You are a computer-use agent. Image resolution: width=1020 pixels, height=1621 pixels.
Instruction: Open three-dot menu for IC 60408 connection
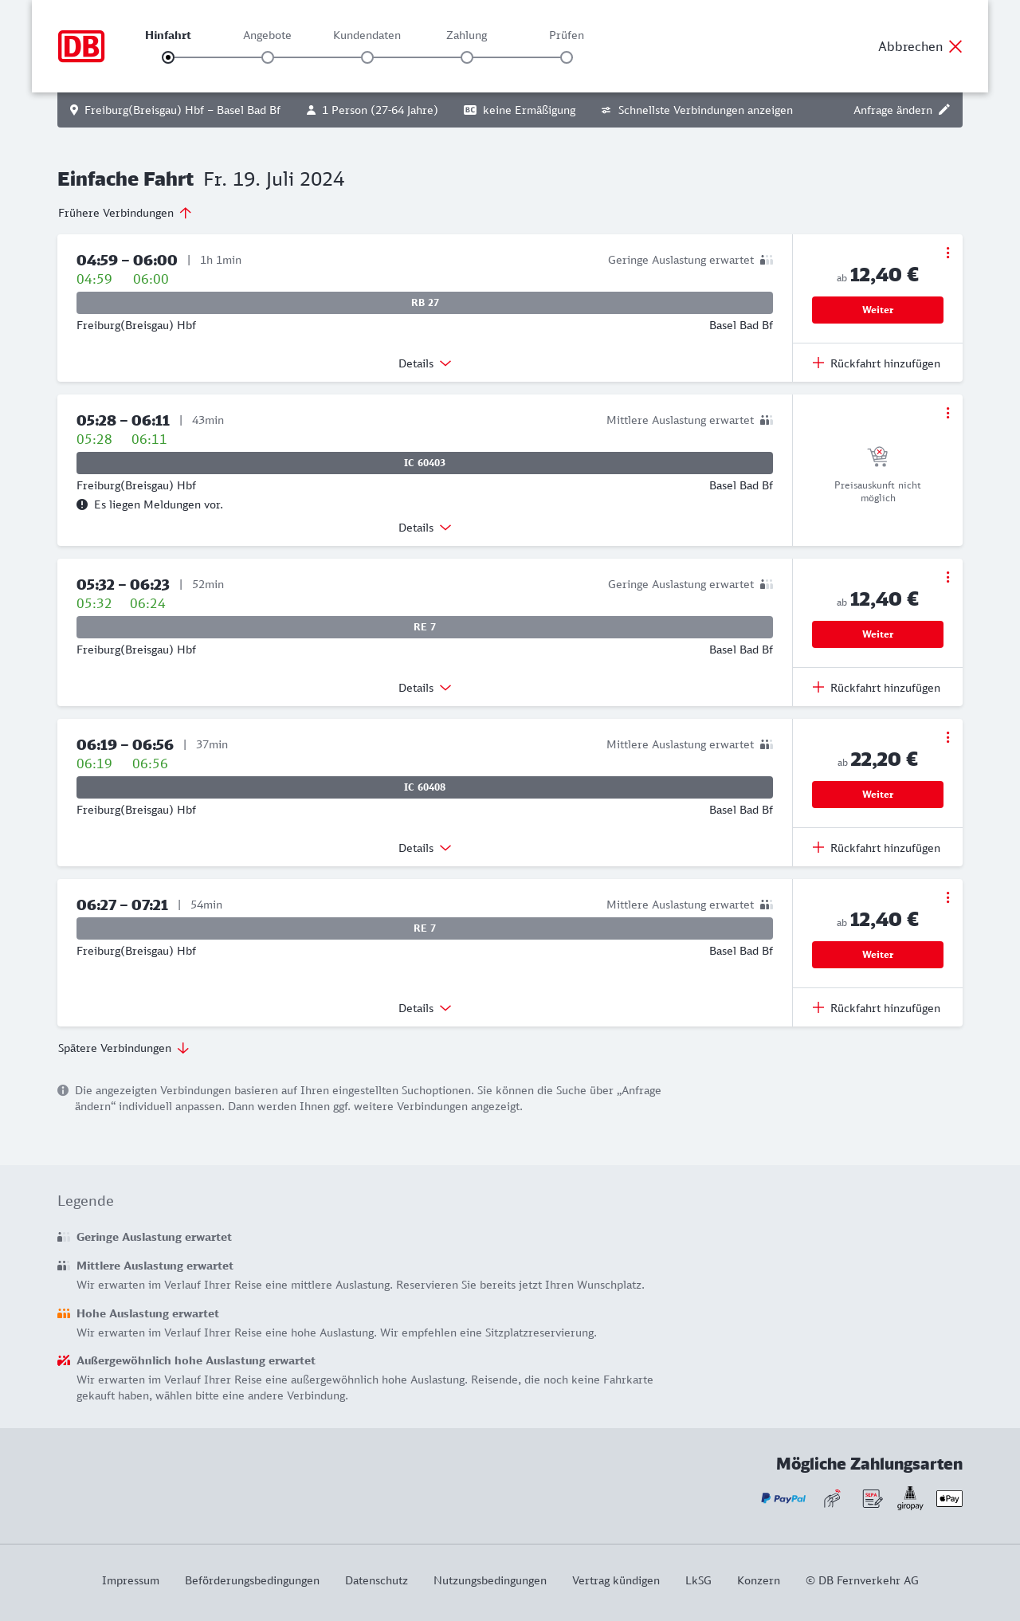coord(947,737)
